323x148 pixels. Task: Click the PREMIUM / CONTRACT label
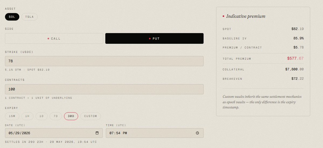coord(242,48)
